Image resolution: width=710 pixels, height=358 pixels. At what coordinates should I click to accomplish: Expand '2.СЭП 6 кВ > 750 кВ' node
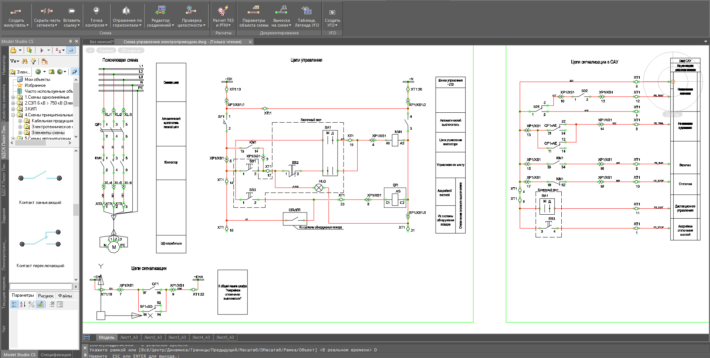(x=13, y=103)
